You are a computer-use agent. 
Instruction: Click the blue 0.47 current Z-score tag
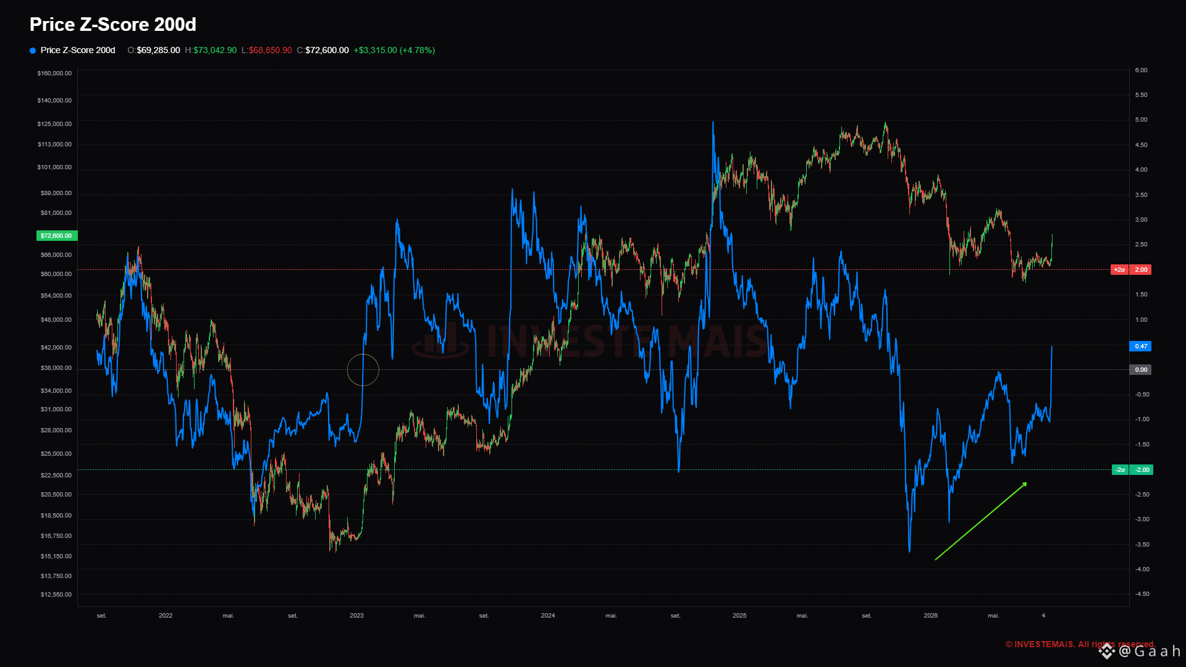coord(1140,346)
